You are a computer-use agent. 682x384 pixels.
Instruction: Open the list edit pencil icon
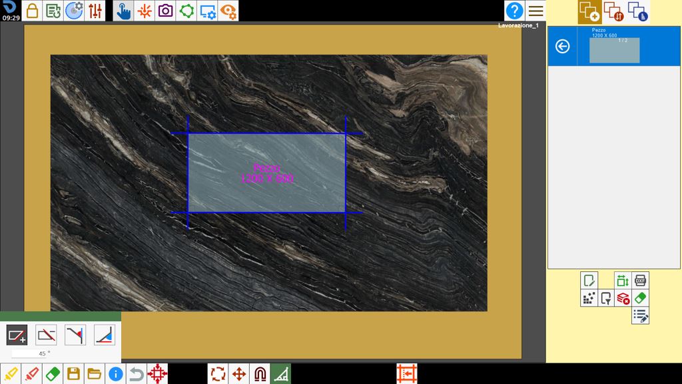click(640, 315)
